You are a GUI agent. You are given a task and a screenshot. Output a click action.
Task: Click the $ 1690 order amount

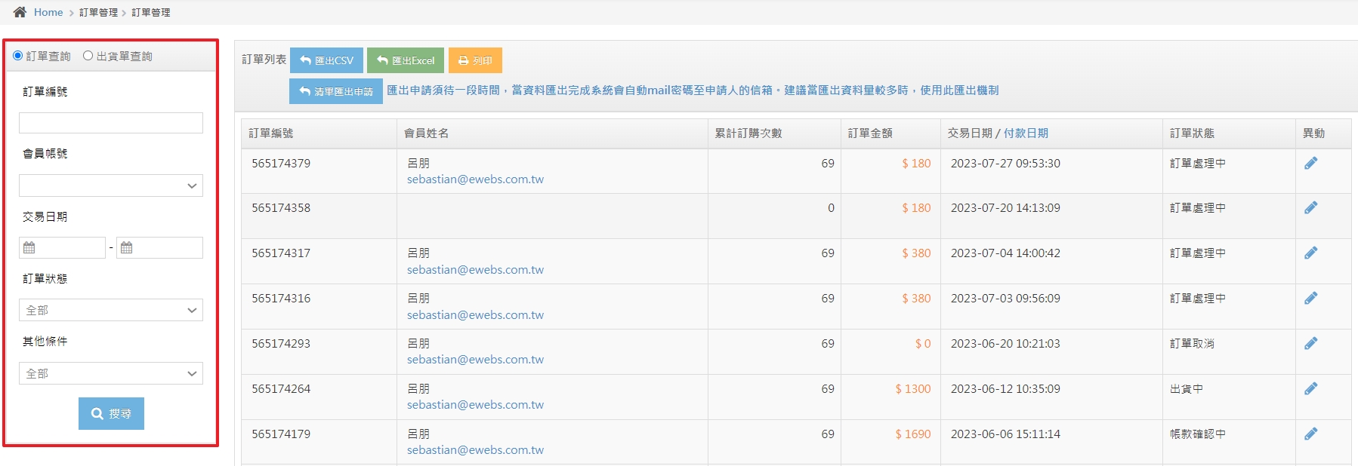pos(913,434)
